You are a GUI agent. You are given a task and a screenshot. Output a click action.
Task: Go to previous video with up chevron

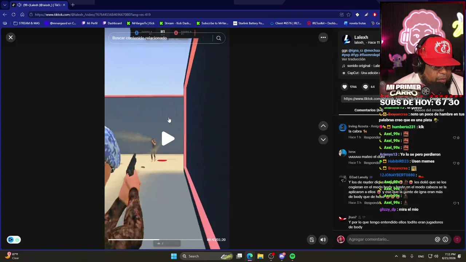point(323,126)
